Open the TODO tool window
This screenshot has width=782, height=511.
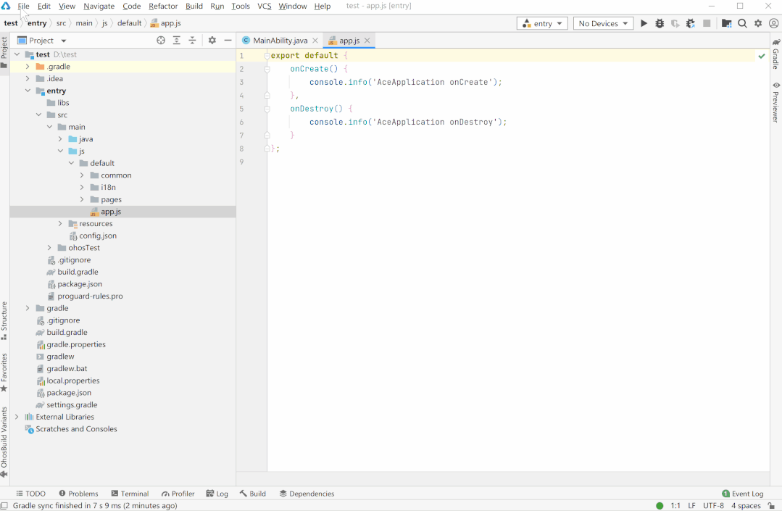click(x=31, y=494)
